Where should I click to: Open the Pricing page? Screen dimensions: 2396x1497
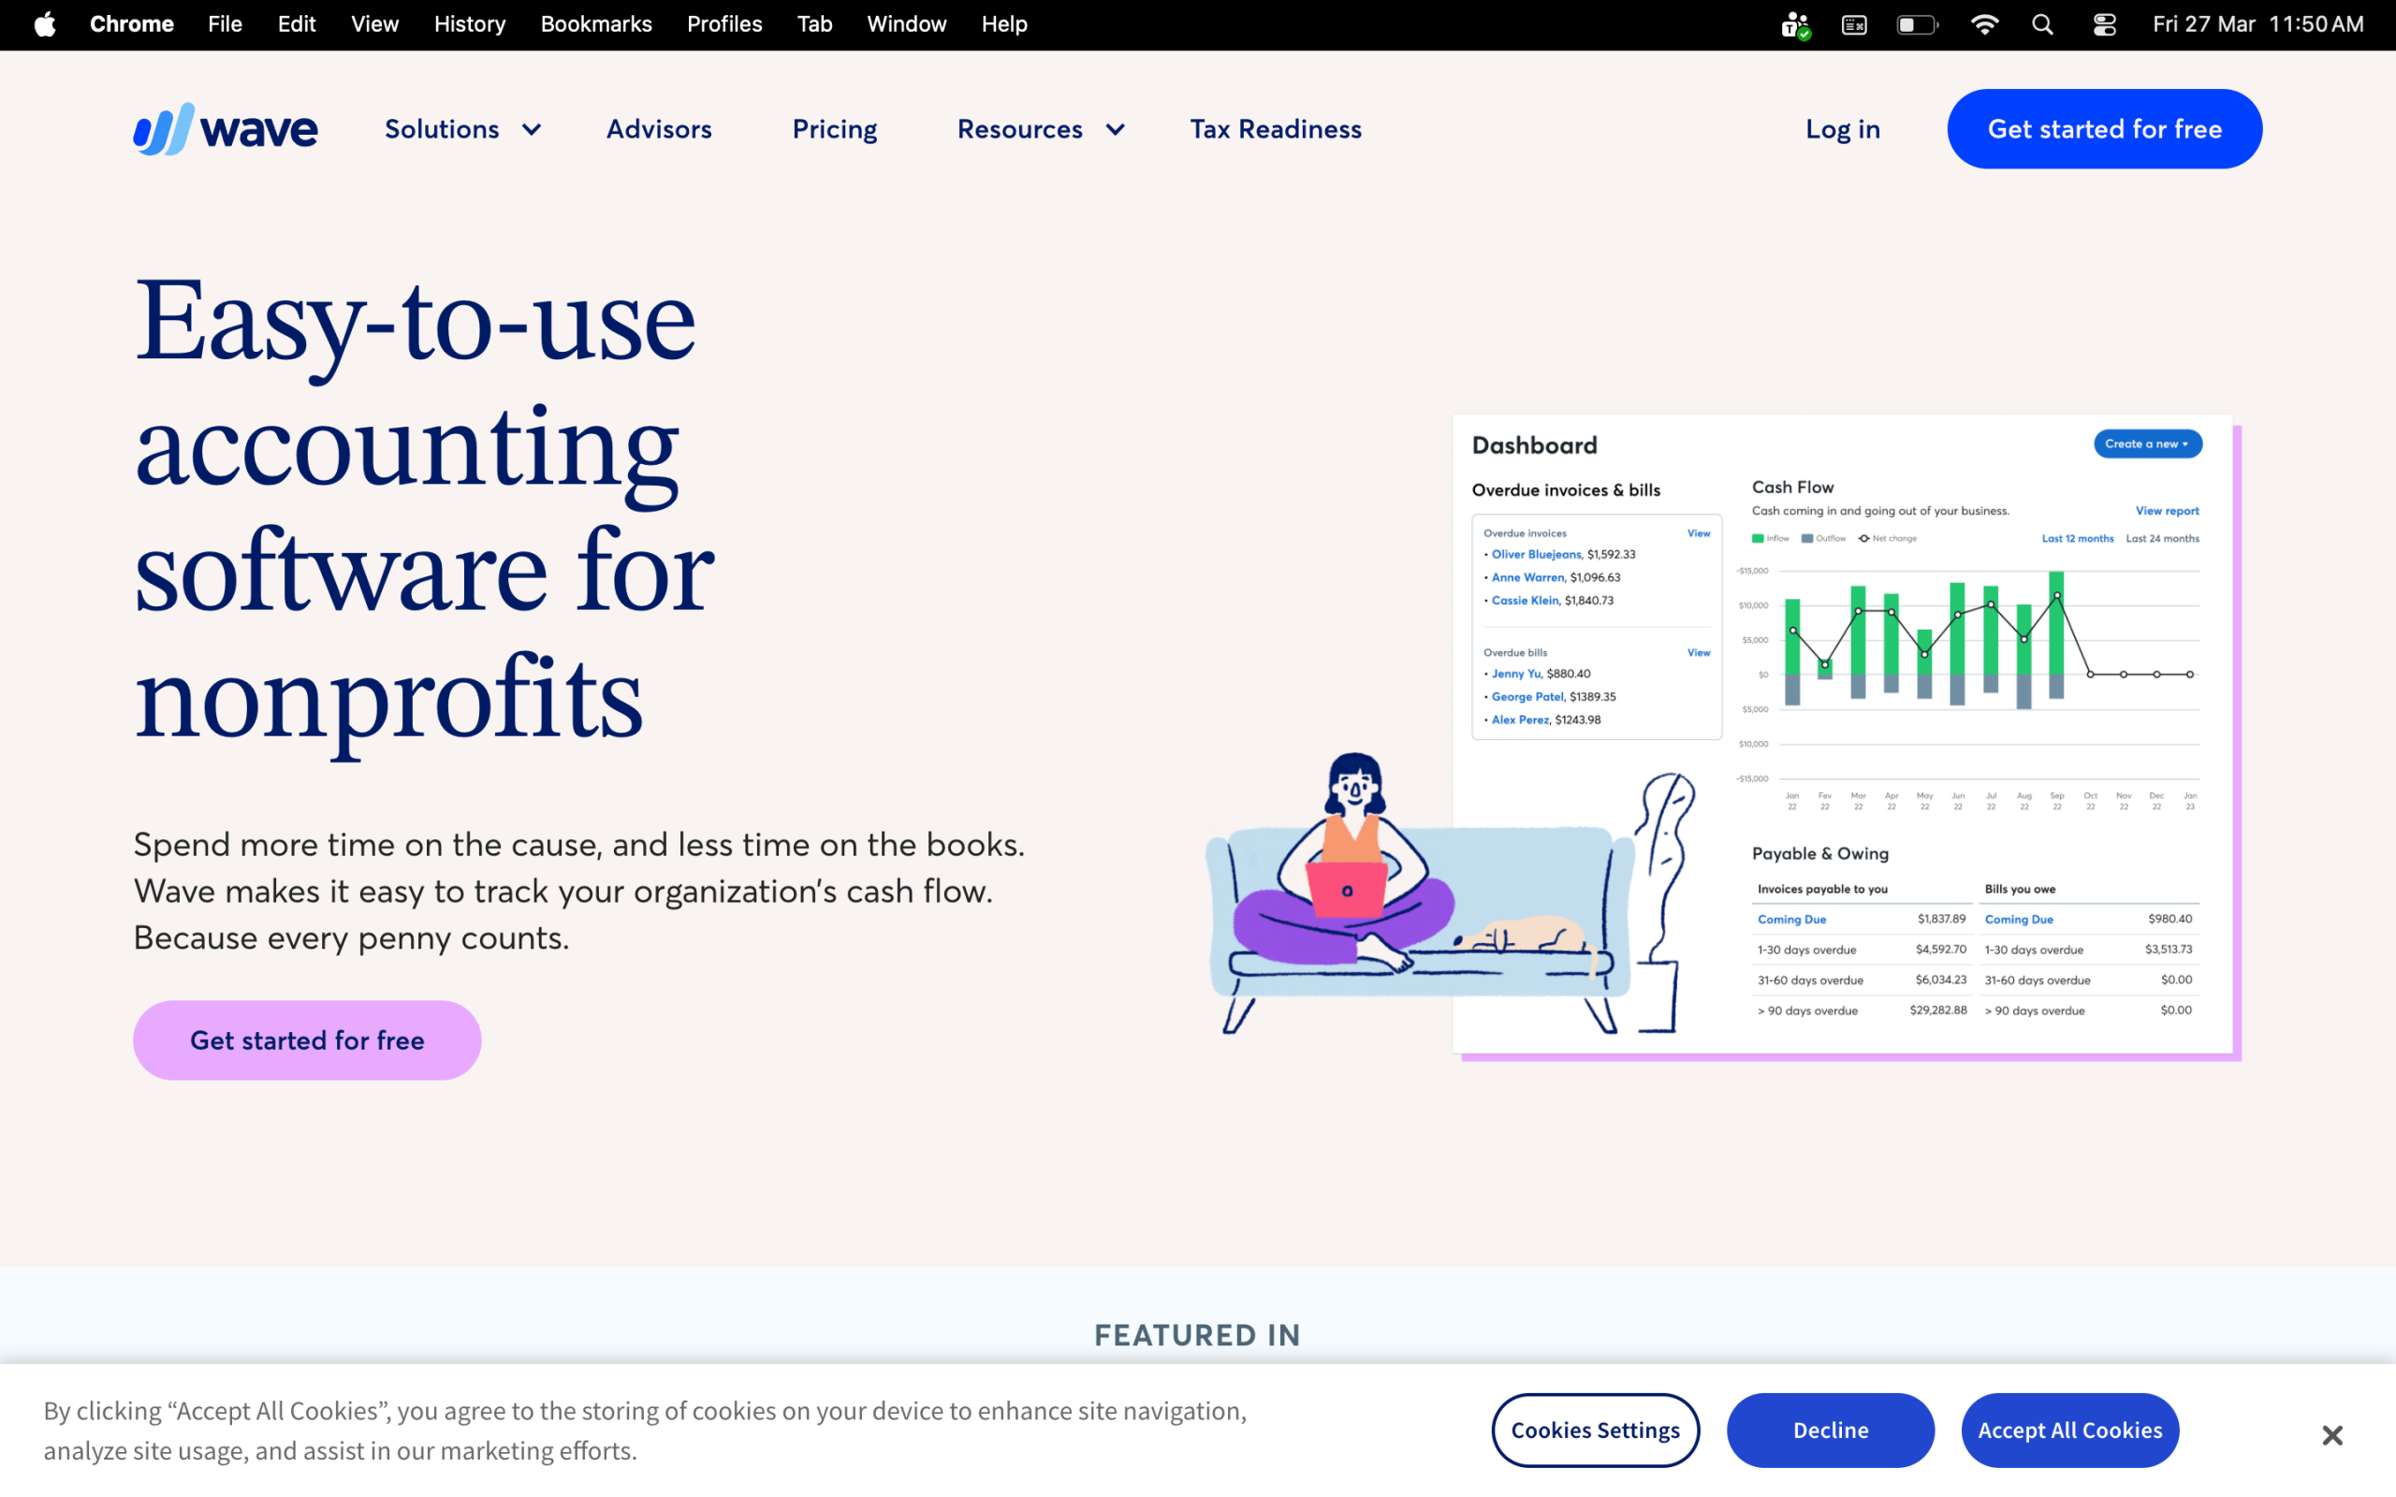[835, 130]
